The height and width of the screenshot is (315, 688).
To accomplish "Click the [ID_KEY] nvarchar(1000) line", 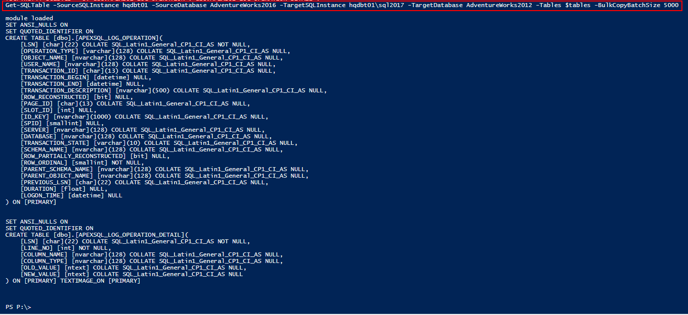I will click(144, 117).
